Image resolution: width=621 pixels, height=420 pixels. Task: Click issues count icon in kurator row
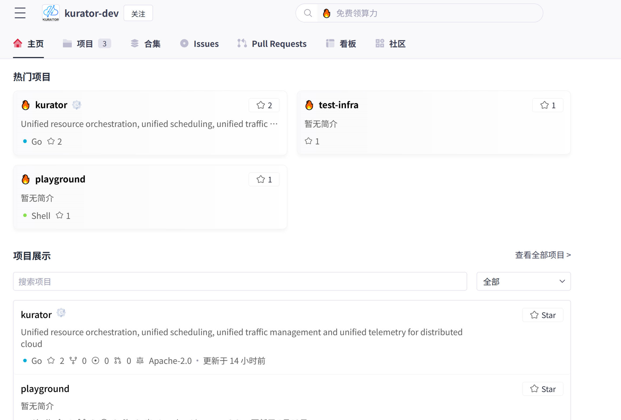point(96,360)
